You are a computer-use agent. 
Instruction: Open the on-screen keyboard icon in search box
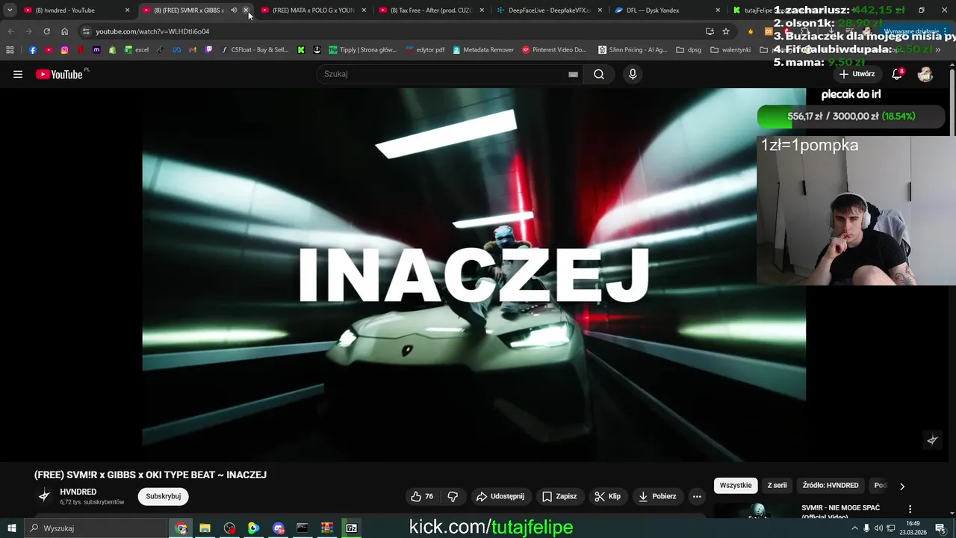coord(573,74)
